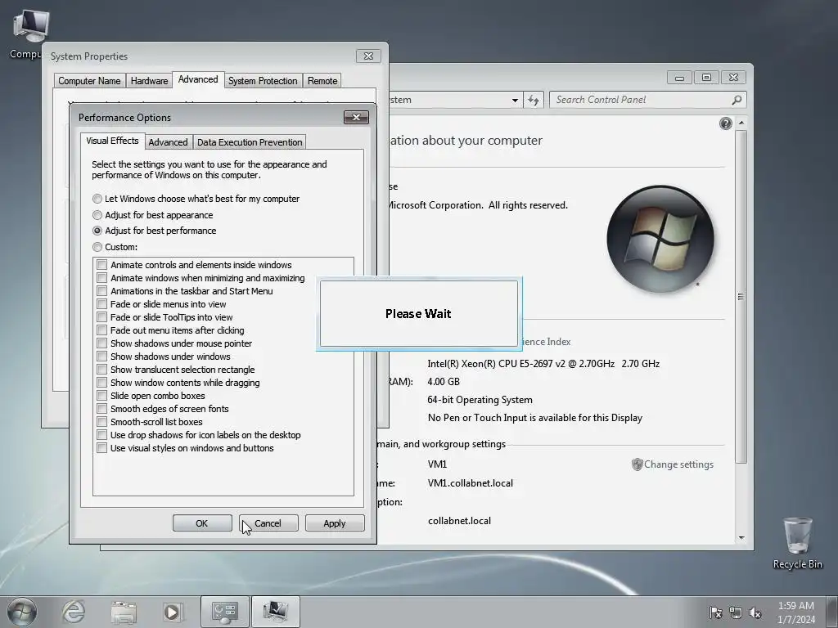
Task: Select Let Windows choose what's best
Action: (97, 199)
